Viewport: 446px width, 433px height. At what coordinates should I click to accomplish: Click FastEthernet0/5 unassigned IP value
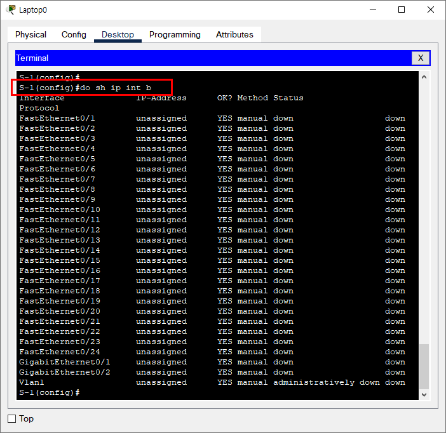tap(161, 159)
